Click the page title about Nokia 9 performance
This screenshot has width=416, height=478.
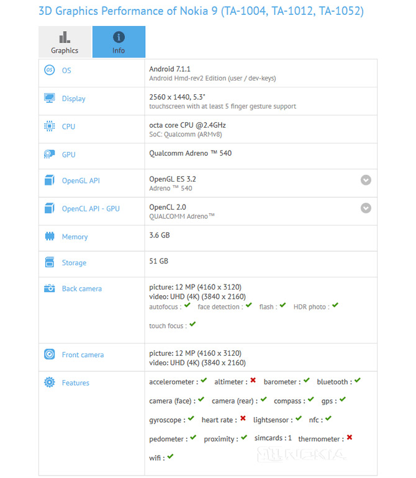201,11
